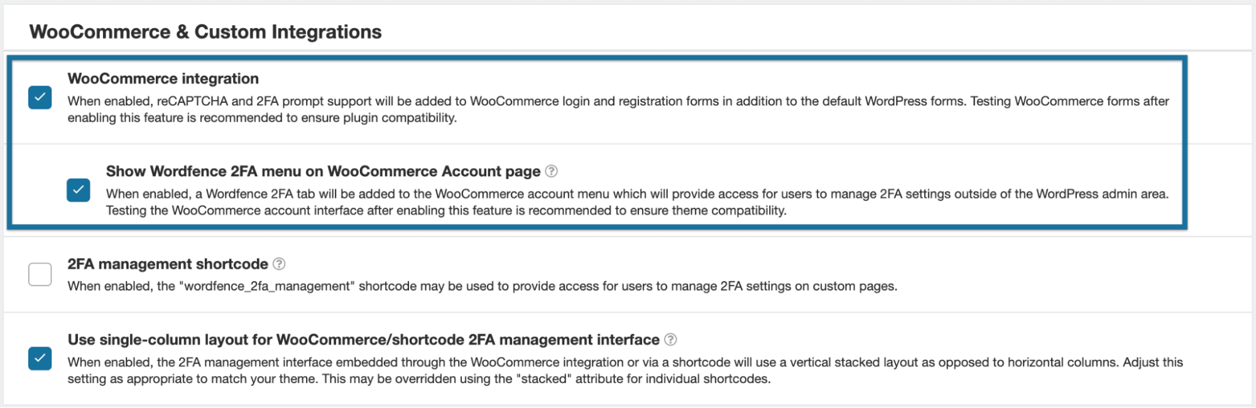This screenshot has height=408, width=1256.
Task: Click help icon beside Show Wordfence 2FA menu
Action: point(551,171)
